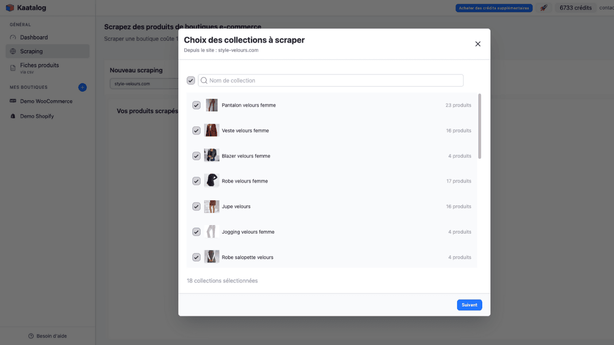This screenshot has width=614, height=345.
Task: Select the Scraping globe icon in sidebar
Action: pos(13,51)
